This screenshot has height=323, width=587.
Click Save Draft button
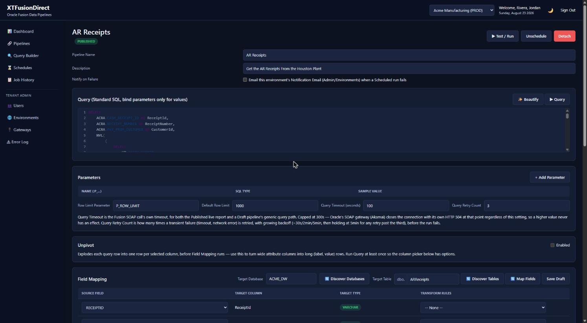point(556,279)
